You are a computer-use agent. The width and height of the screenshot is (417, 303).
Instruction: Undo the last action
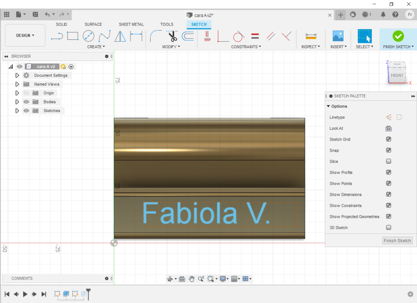[47, 14]
